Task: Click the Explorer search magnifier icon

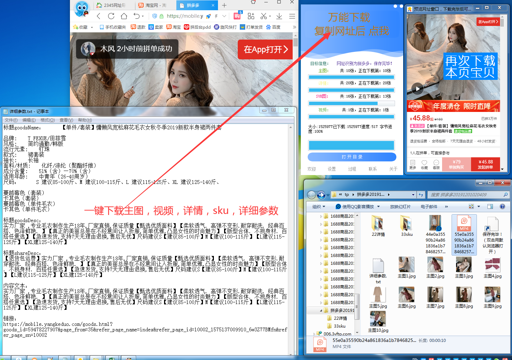Action: 506,195
